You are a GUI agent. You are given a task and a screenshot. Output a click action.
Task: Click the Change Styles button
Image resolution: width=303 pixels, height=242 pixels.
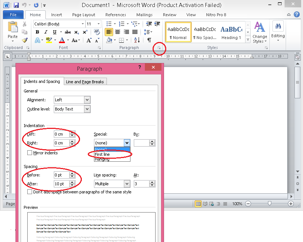(x=260, y=32)
